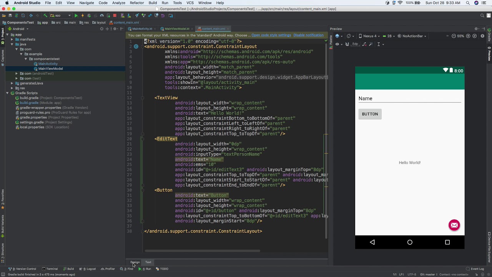Expand the manifests folder node
Viewport: 492px width, 277px height.
point(12,39)
